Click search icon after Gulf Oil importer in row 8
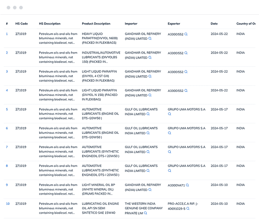 pos(148,170)
